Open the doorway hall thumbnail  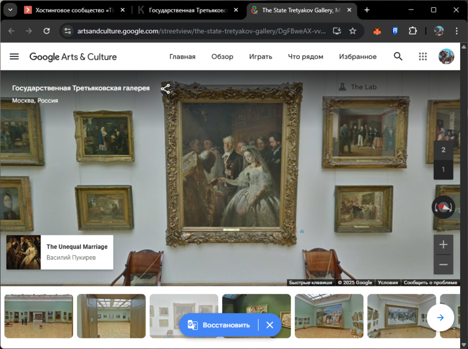[x=111, y=316]
